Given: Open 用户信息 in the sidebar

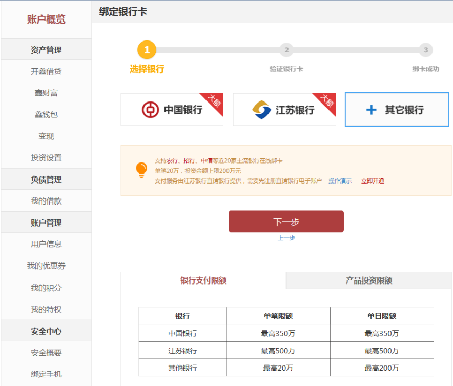Looking at the screenshot, I should click(x=46, y=244).
